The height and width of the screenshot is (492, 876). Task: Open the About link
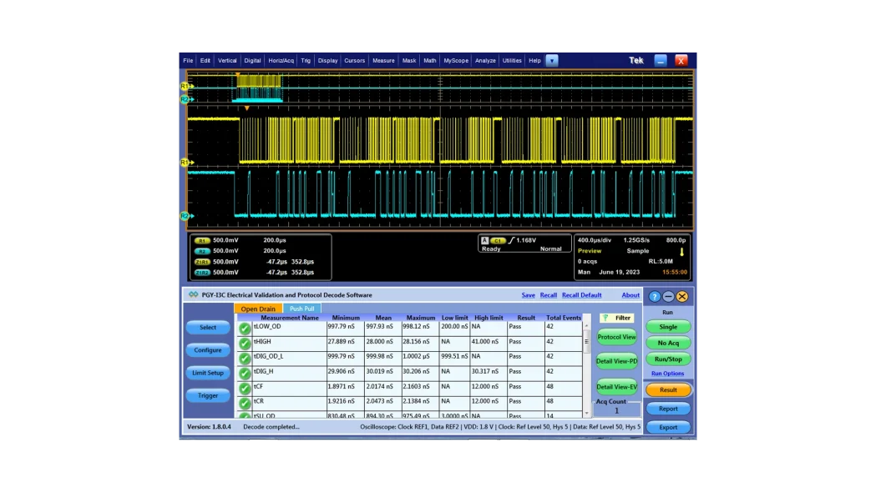(x=630, y=295)
